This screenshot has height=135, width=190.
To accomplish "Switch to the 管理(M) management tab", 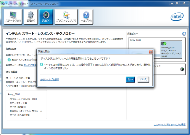I will [31, 17].
